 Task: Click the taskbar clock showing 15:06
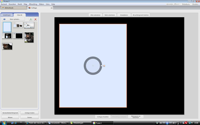coord(196,123)
